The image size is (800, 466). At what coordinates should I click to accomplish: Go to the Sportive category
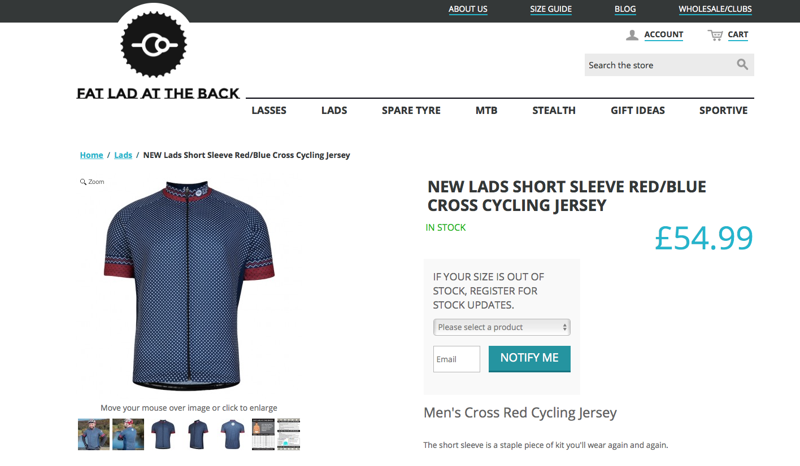coord(723,111)
